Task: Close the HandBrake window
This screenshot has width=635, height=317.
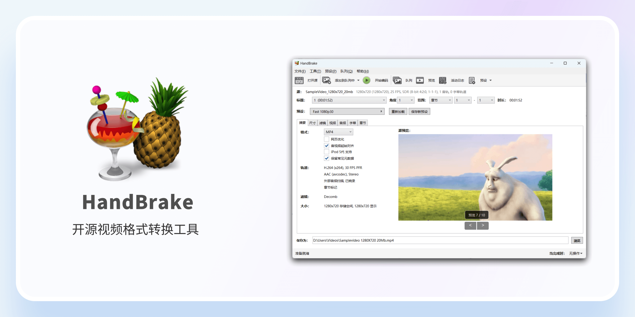Action: point(579,63)
